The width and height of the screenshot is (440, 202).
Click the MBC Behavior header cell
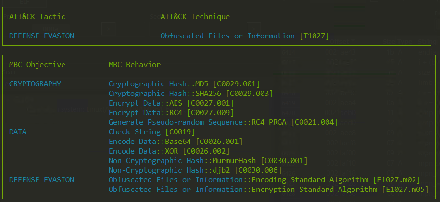[x=268, y=65]
